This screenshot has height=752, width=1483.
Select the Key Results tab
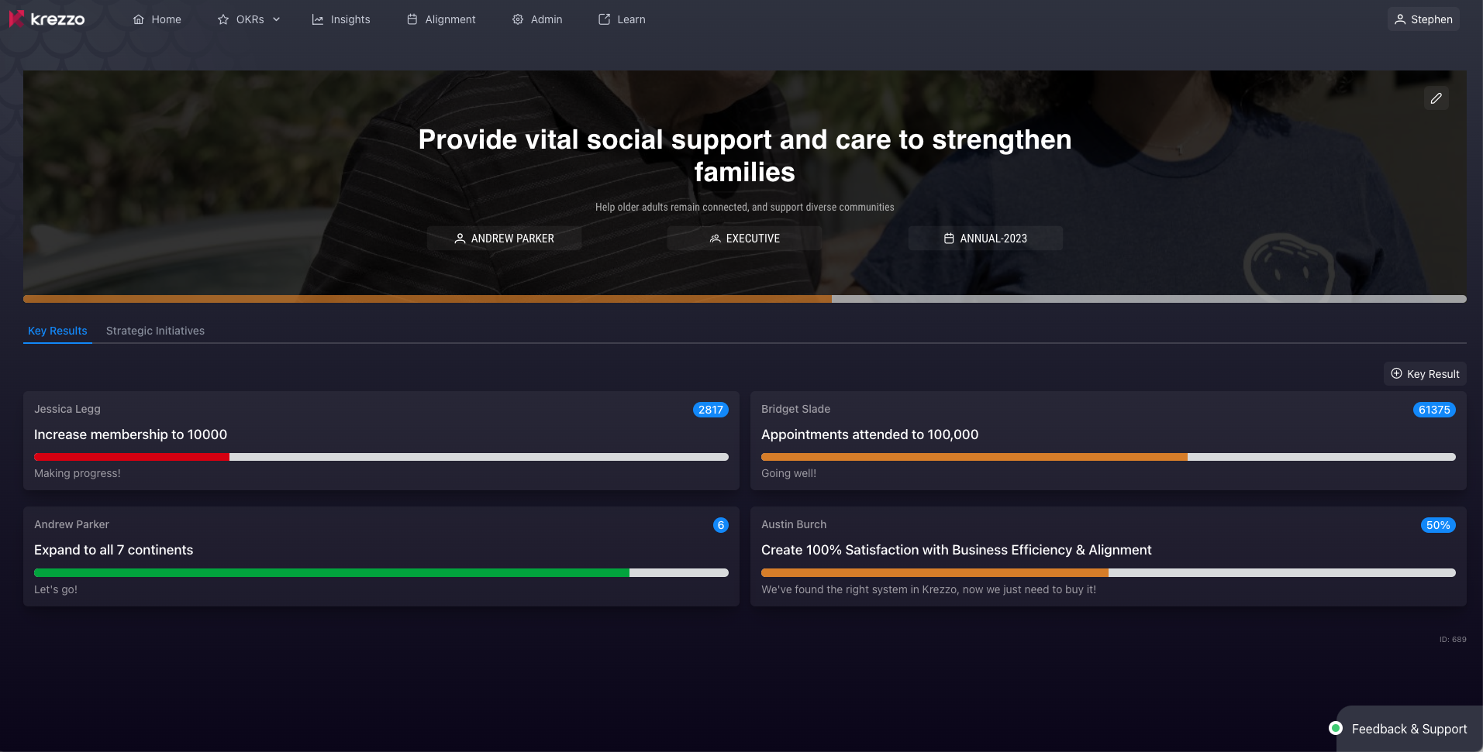click(57, 331)
